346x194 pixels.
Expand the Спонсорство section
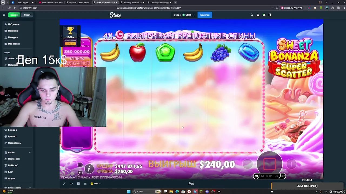pyautogui.click(x=18, y=188)
